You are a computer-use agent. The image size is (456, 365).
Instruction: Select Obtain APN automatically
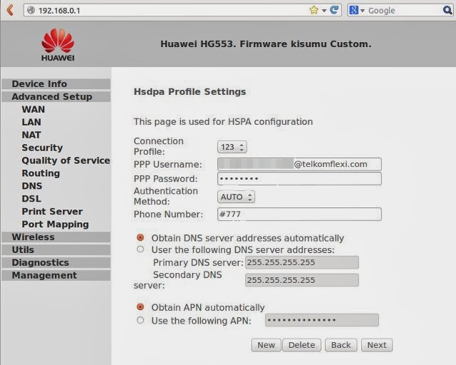[140, 307]
